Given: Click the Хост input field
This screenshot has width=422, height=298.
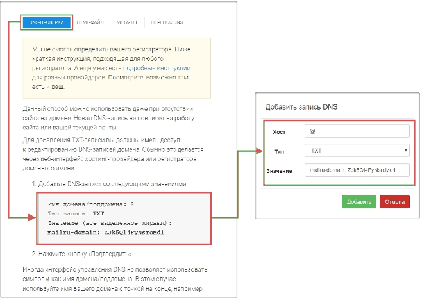Looking at the screenshot, I should coord(357,131).
